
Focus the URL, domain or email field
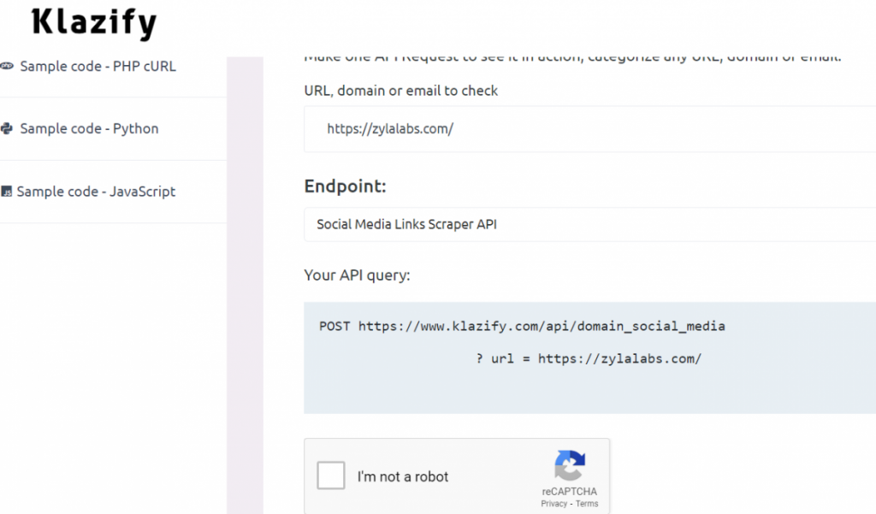[x=590, y=128]
